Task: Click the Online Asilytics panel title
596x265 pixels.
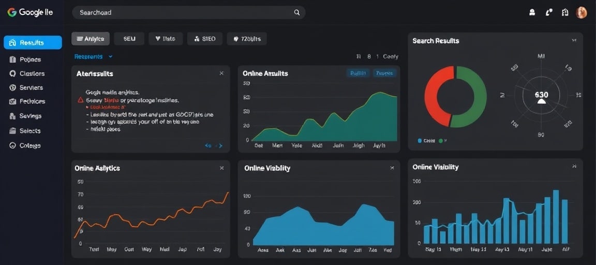Action: (x=97, y=168)
